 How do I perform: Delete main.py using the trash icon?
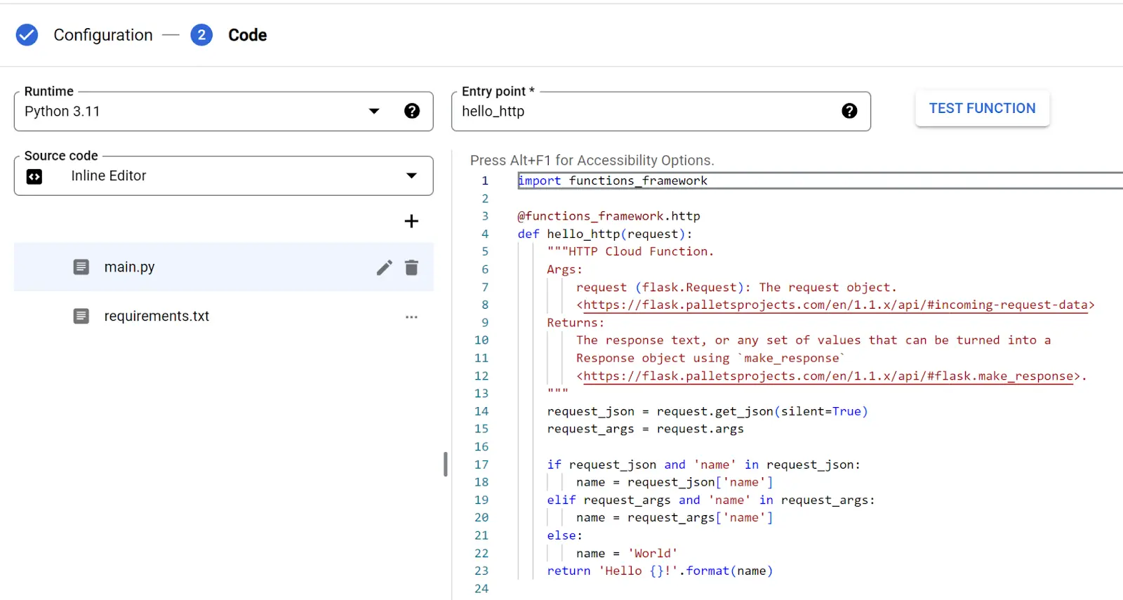click(x=411, y=267)
